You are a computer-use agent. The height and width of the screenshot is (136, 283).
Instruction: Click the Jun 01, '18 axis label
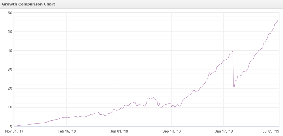119,131
